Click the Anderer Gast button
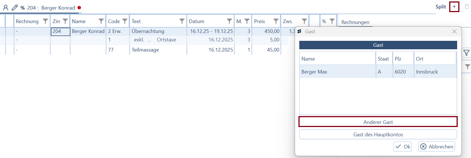This screenshot has height=158, width=471. 378,122
